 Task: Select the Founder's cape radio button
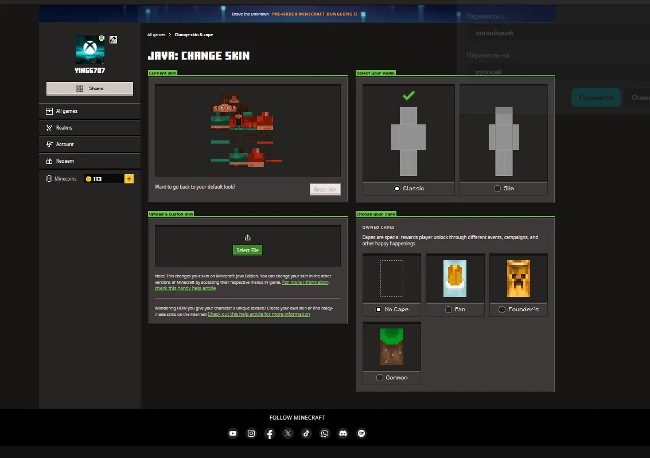tap(502, 310)
